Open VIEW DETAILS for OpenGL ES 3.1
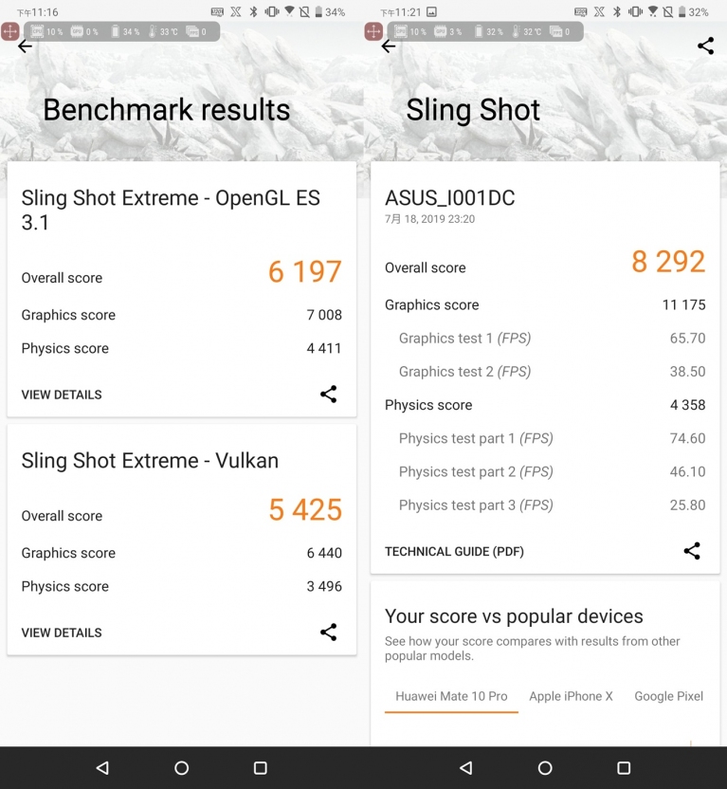 pyautogui.click(x=62, y=394)
